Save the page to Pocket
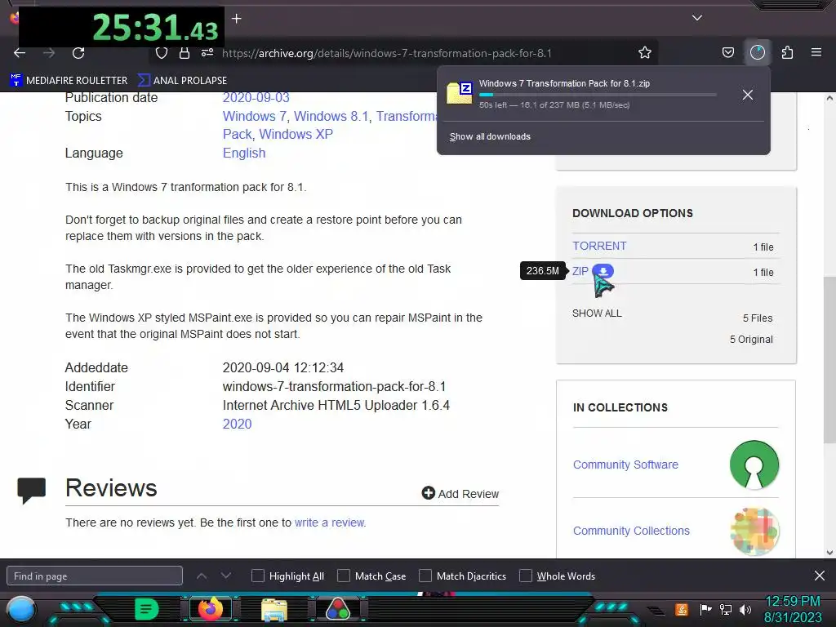The image size is (836, 627). (x=727, y=52)
